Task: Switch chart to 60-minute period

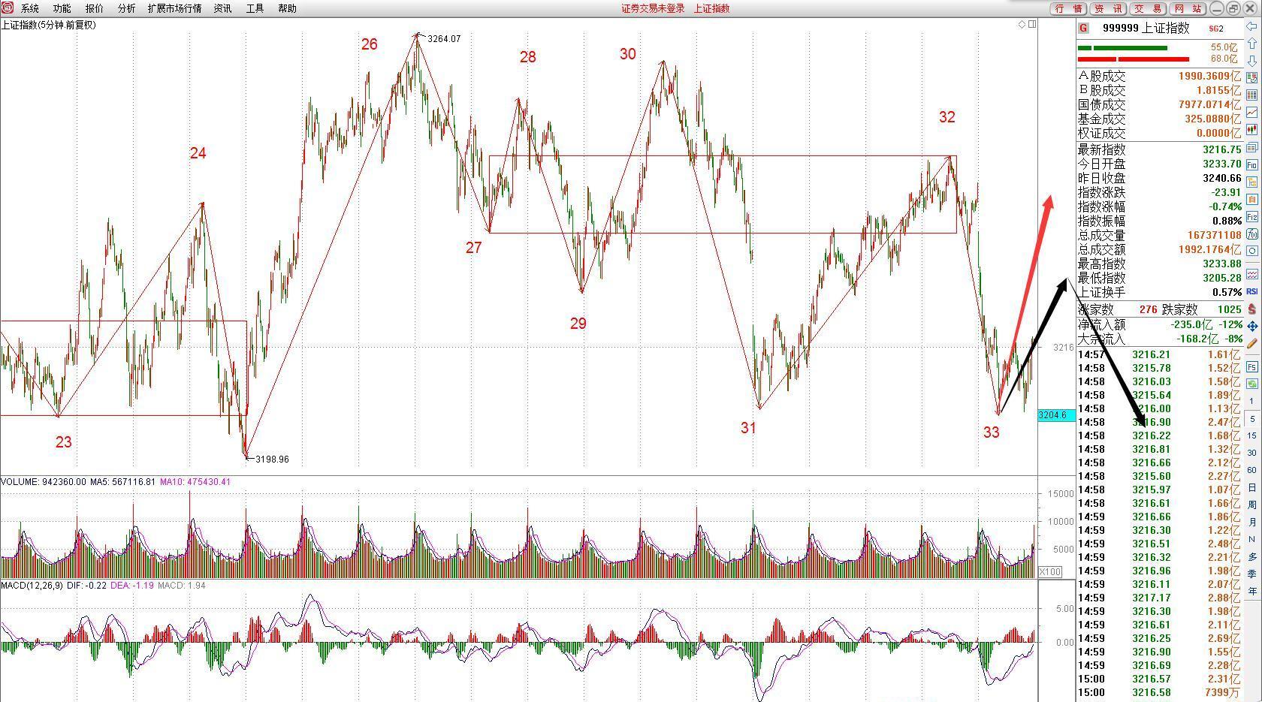Action: [1252, 470]
